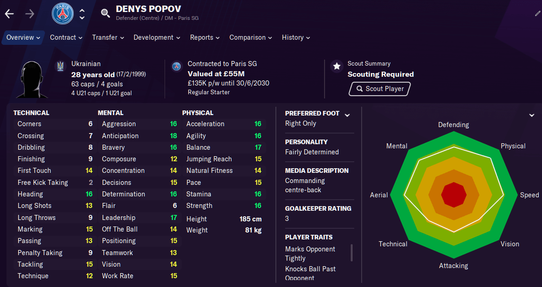The image size is (542, 287).
Task: Step to previous player with up chevron
Action: 82,11
